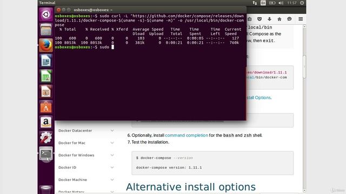Launch LibreOffice Calc from the dock
The image size is (346, 194).
point(46,76)
